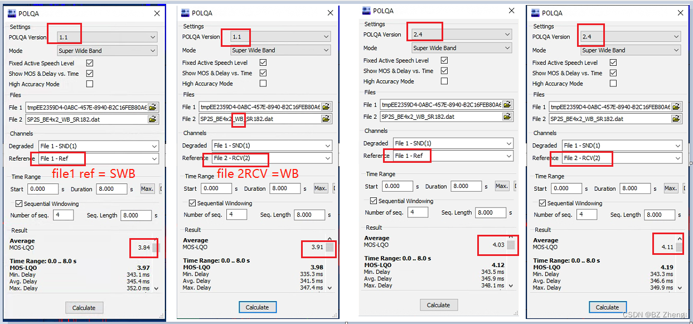The height and width of the screenshot is (324, 693).
Task: Toggle Show MOS & Delay vs. Time in the 3.84 window
Action: tap(89, 73)
